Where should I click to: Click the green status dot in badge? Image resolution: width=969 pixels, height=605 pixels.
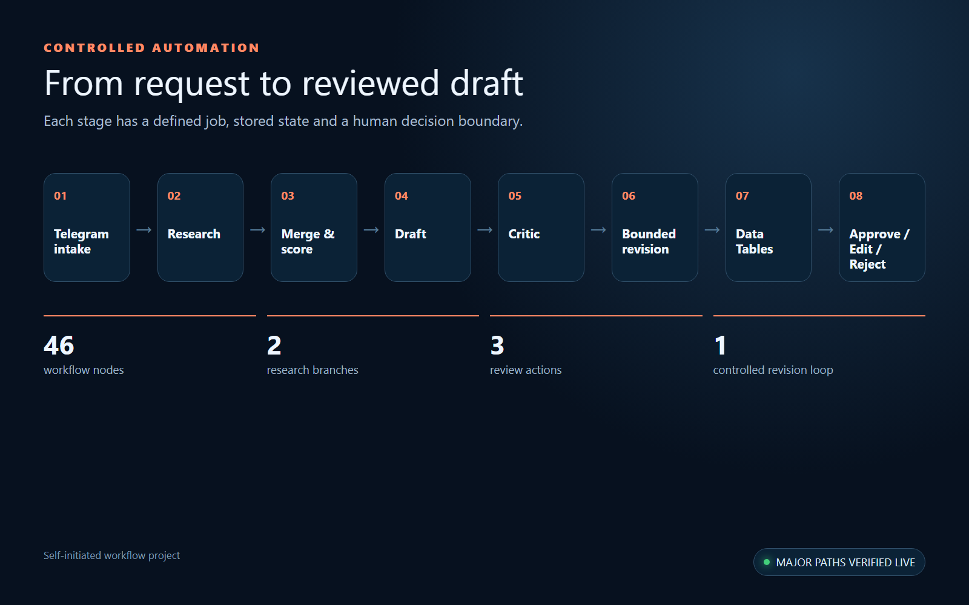tap(767, 562)
